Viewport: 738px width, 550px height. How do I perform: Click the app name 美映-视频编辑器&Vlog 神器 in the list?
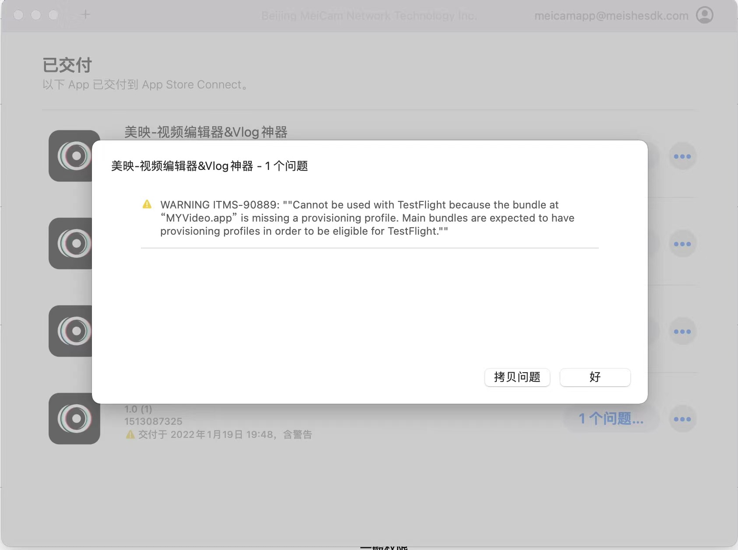click(206, 132)
